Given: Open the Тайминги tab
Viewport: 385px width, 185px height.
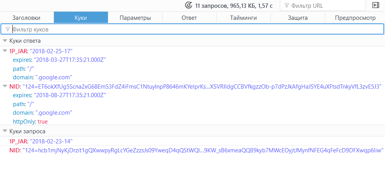Looking at the screenshot, I should tap(243, 17).
